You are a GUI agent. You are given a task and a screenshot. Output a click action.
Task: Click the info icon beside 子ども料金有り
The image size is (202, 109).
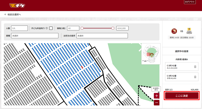pyautogui.click(x=47, y=28)
